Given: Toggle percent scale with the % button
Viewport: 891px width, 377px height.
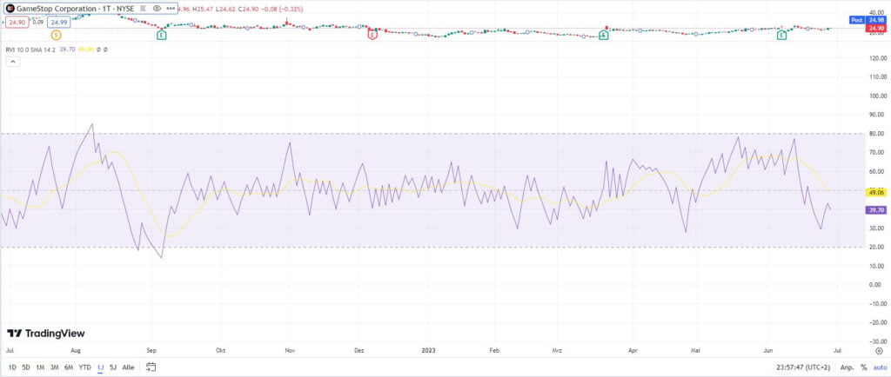Looking at the screenshot, I should [x=864, y=367].
